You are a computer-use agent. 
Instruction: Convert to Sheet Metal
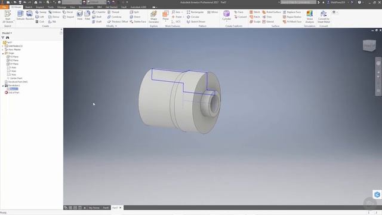coord(324,17)
